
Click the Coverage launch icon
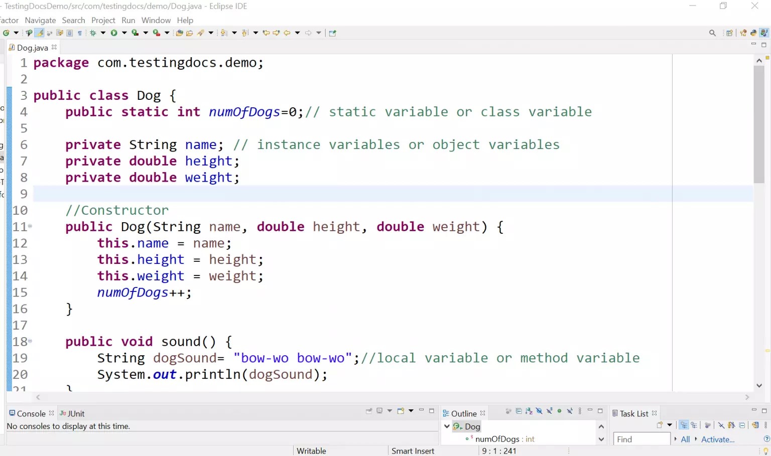coord(135,33)
